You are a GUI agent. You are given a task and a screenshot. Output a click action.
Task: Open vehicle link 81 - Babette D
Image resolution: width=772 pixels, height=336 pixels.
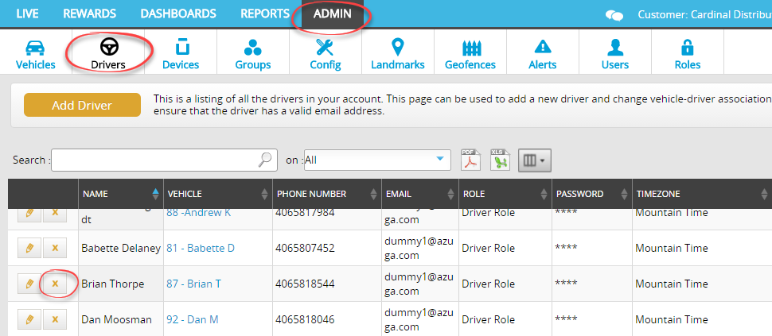click(x=201, y=248)
